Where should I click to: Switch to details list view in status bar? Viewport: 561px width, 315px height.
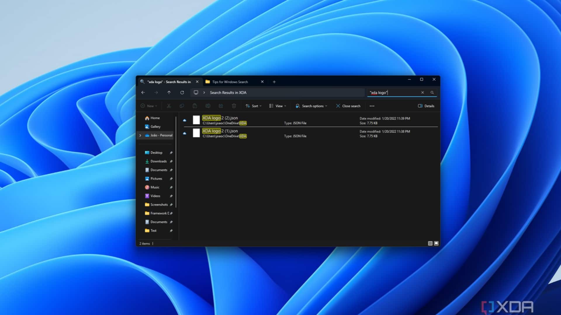[430, 243]
